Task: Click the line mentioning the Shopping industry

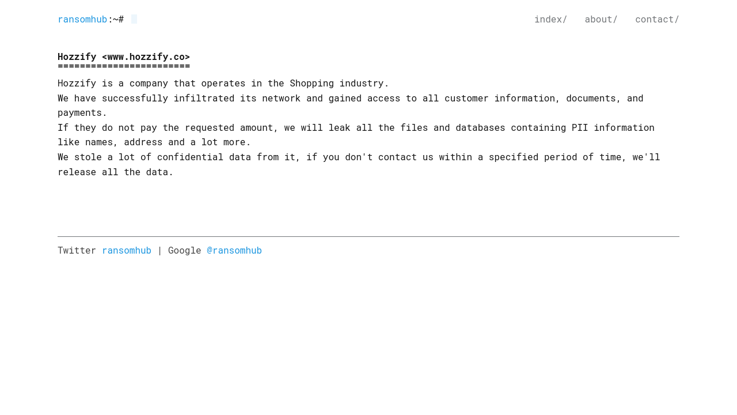Action: pos(223,83)
